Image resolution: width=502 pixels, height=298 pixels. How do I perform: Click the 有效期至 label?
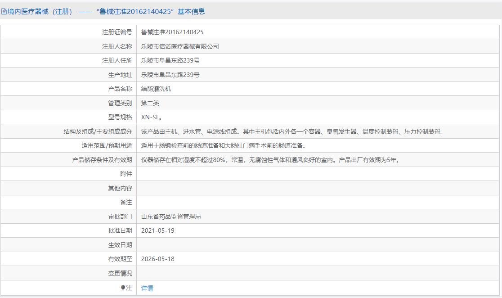(x=120, y=259)
